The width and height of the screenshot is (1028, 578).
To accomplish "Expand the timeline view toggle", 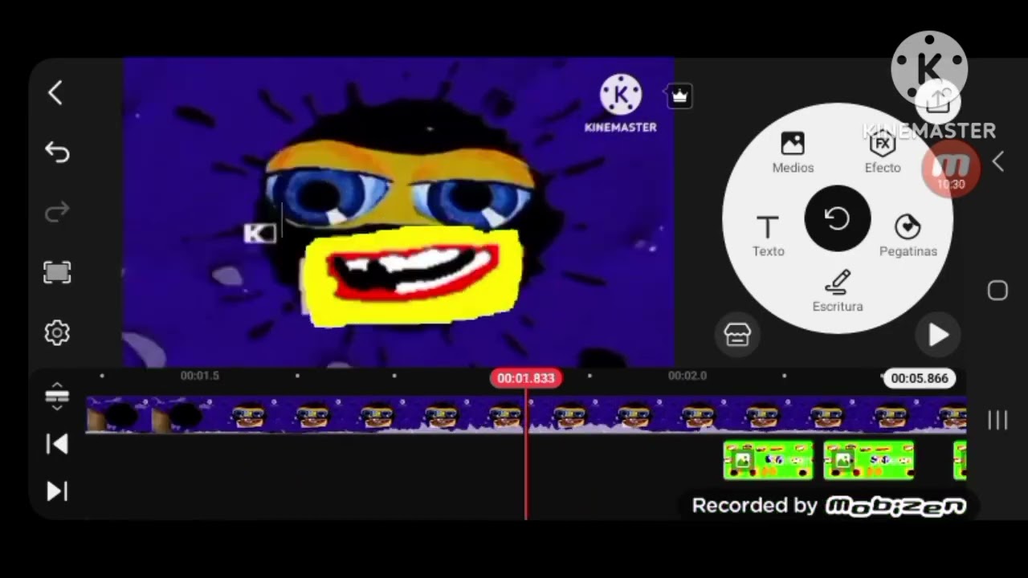I will tap(57, 397).
